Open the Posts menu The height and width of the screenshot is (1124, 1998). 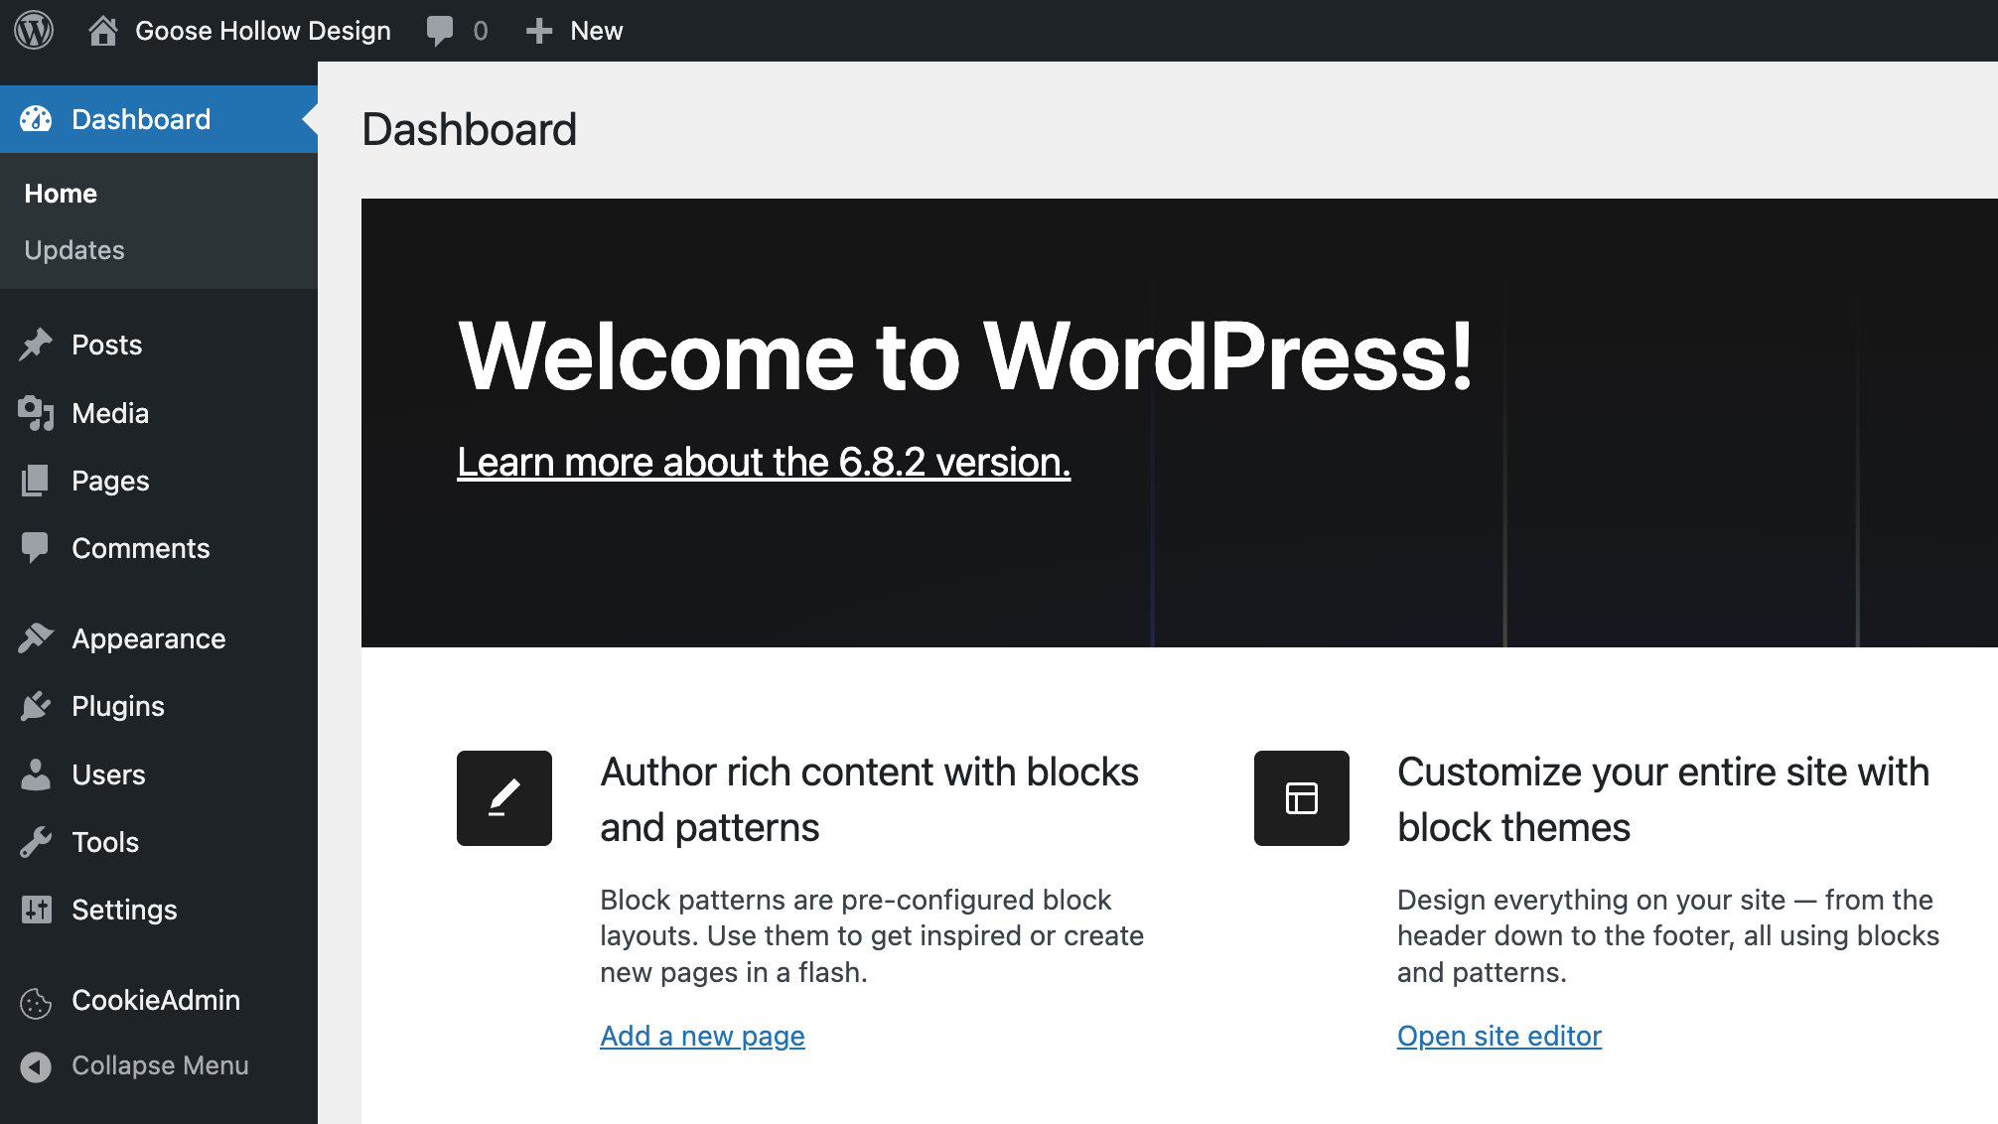click(107, 345)
